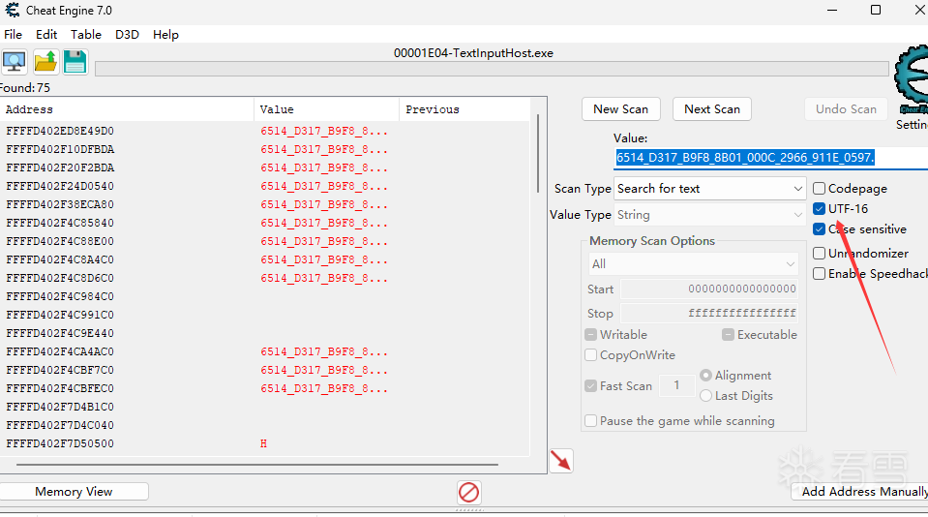Open the Scan Type dropdown
Image resolution: width=928 pixels, height=517 pixels.
pos(709,189)
